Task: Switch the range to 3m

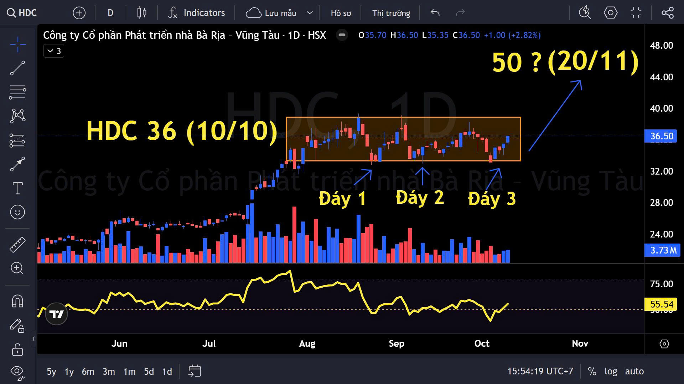Action: (109, 372)
